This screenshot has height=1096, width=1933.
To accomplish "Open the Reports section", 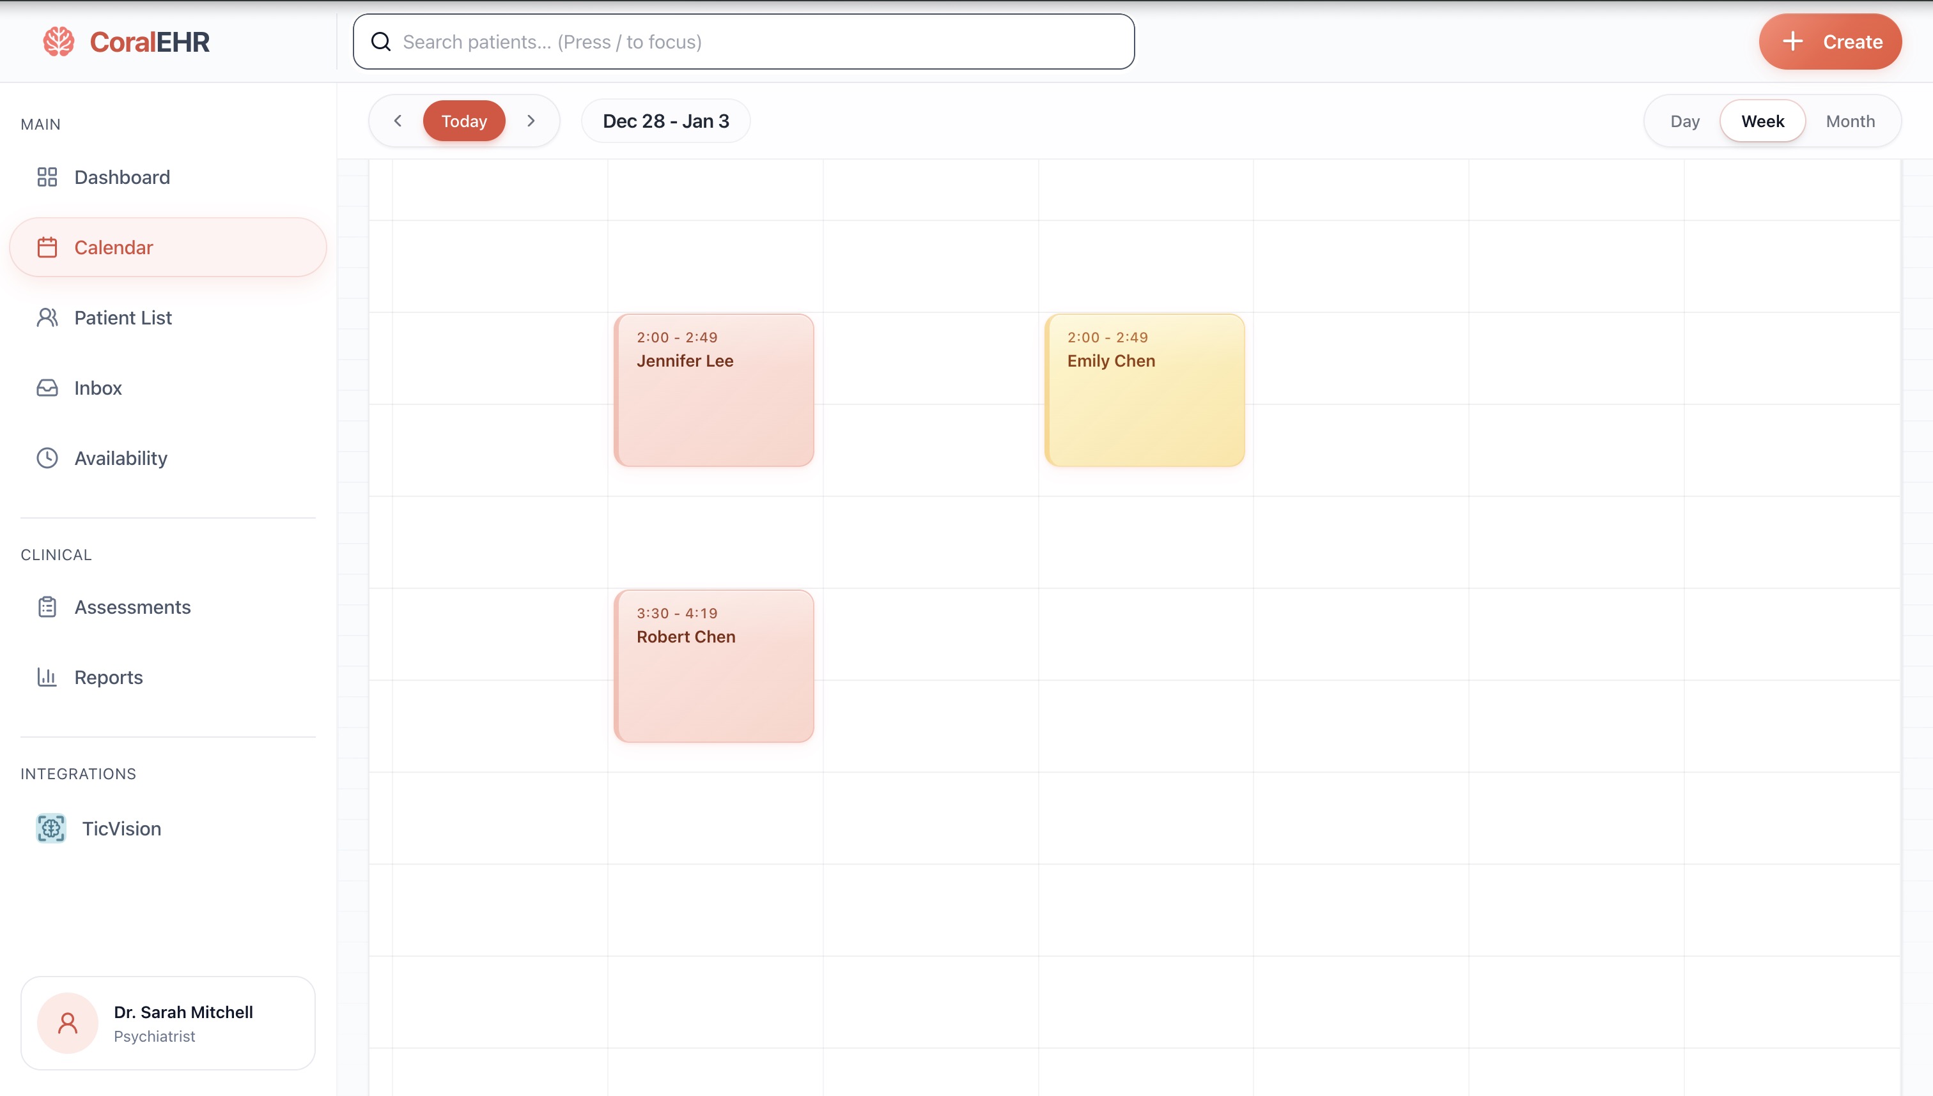I will pos(168,677).
